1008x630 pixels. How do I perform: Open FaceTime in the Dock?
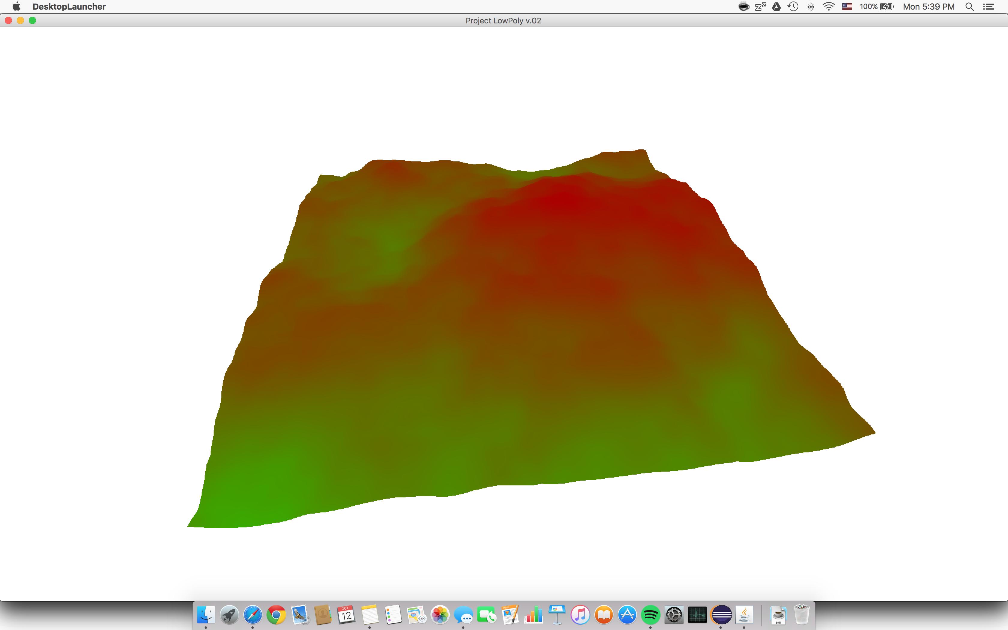point(487,615)
